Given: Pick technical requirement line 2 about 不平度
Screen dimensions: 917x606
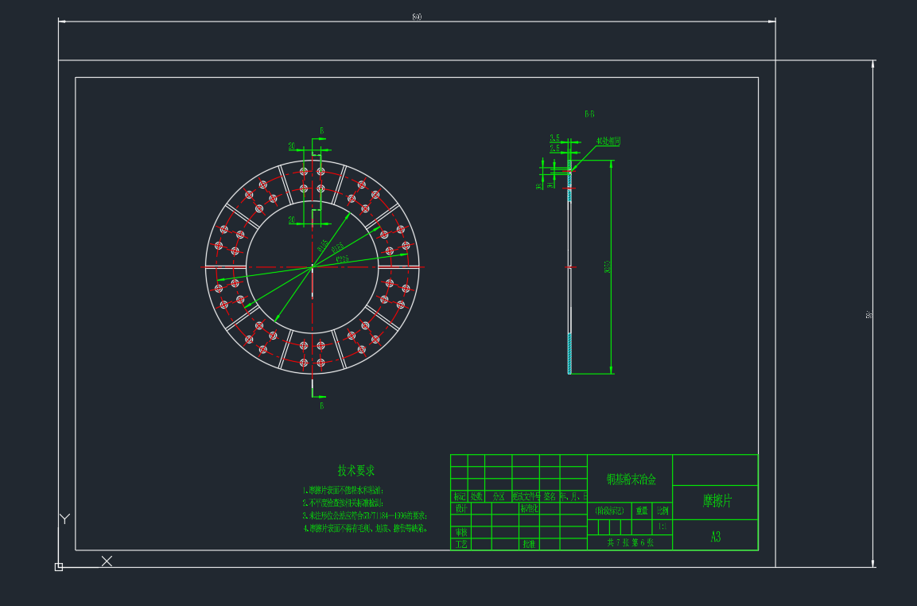Looking at the screenshot, I should coord(343,503).
